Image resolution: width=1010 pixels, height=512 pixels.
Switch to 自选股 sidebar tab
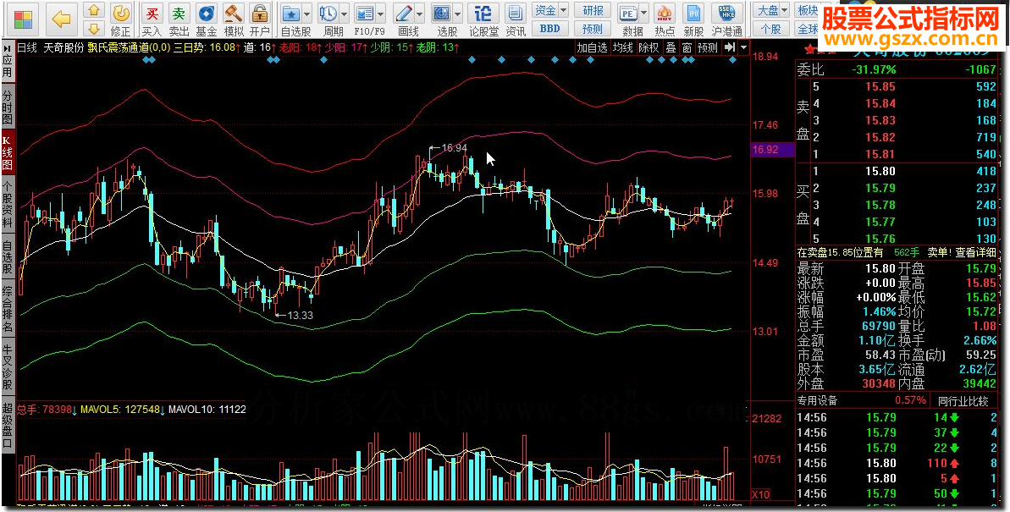[x=7, y=257]
